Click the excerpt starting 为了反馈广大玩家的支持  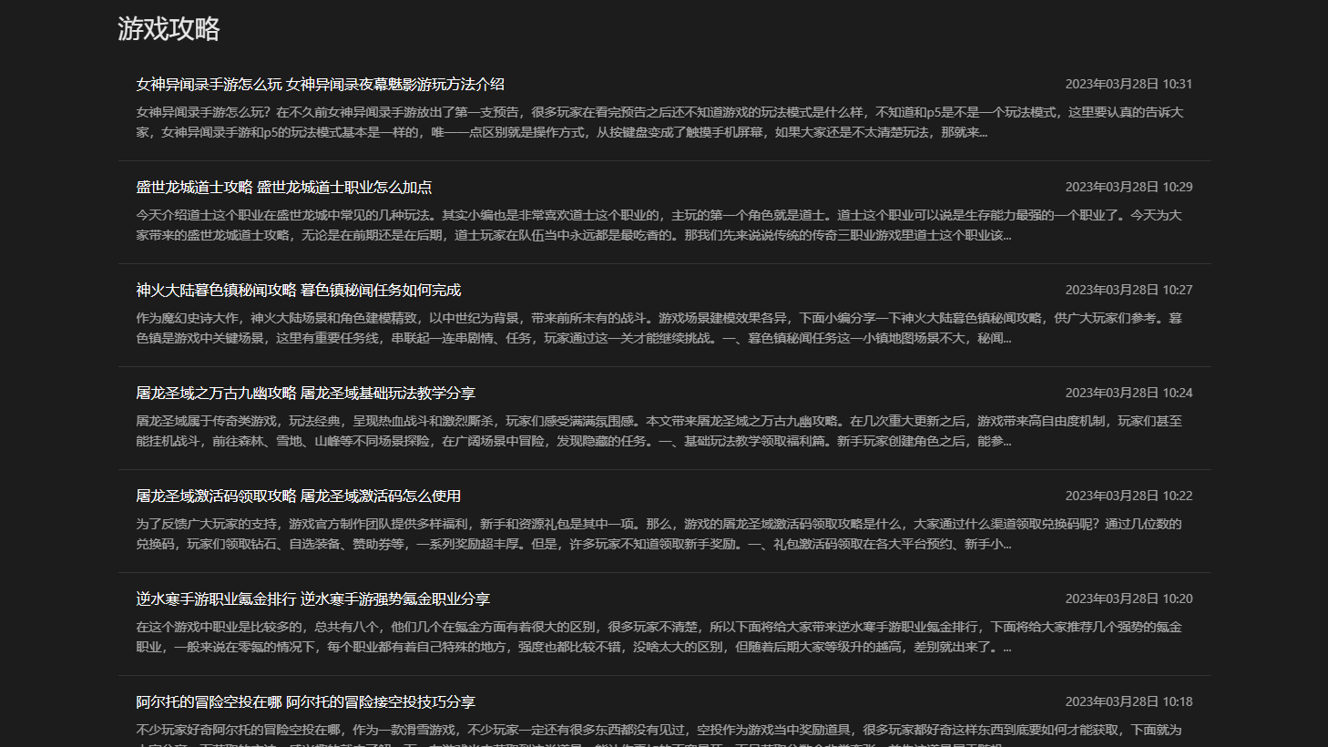pyautogui.click(x=659, y=534)
